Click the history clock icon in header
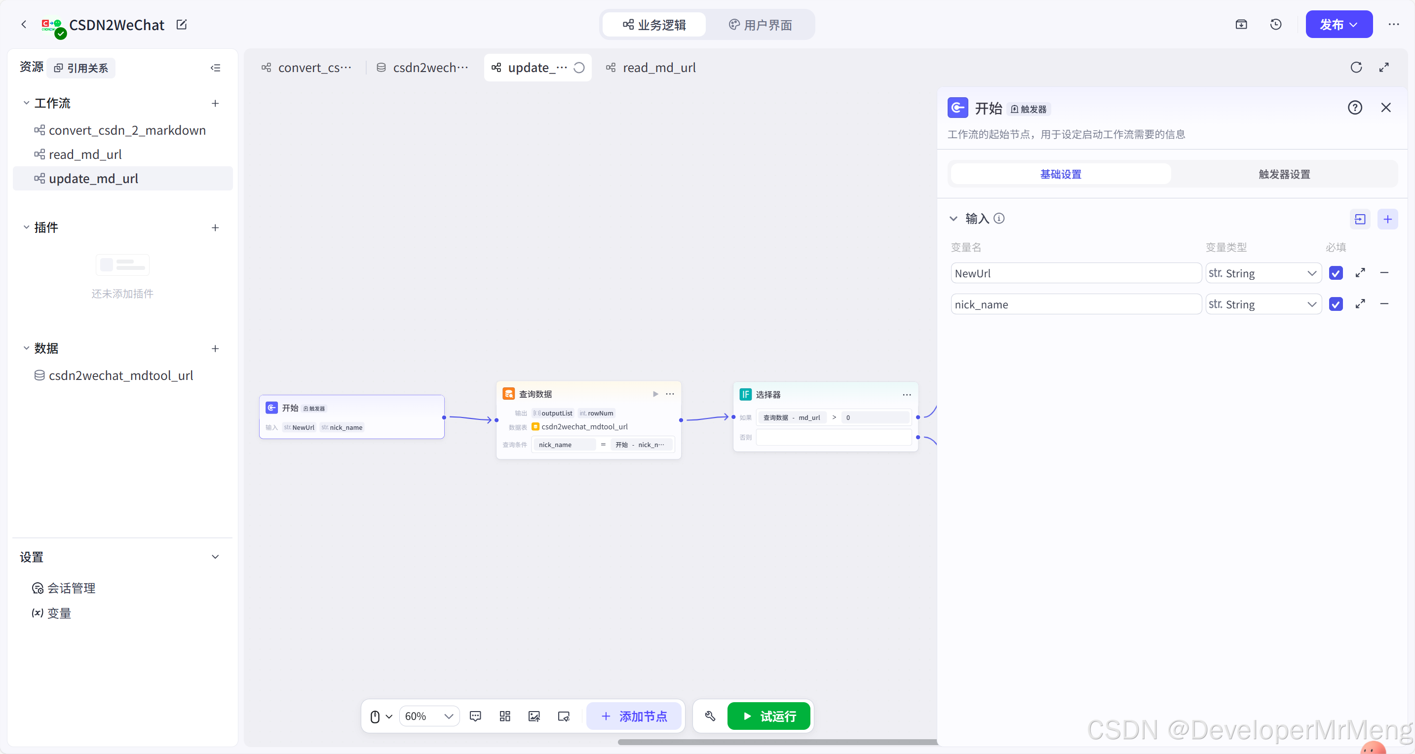The height and width of the screenshot is (754, 1415). point(1275,24)
